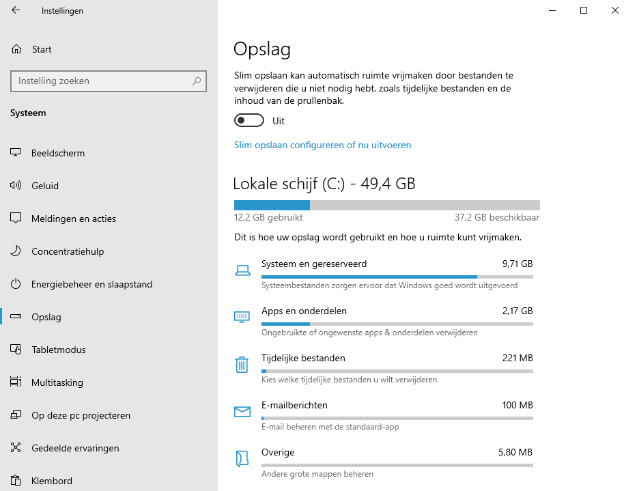Screen dimensions: 624x491
Task: Select Concentratiehulp in the sidebar
Action: click(68, 251)
